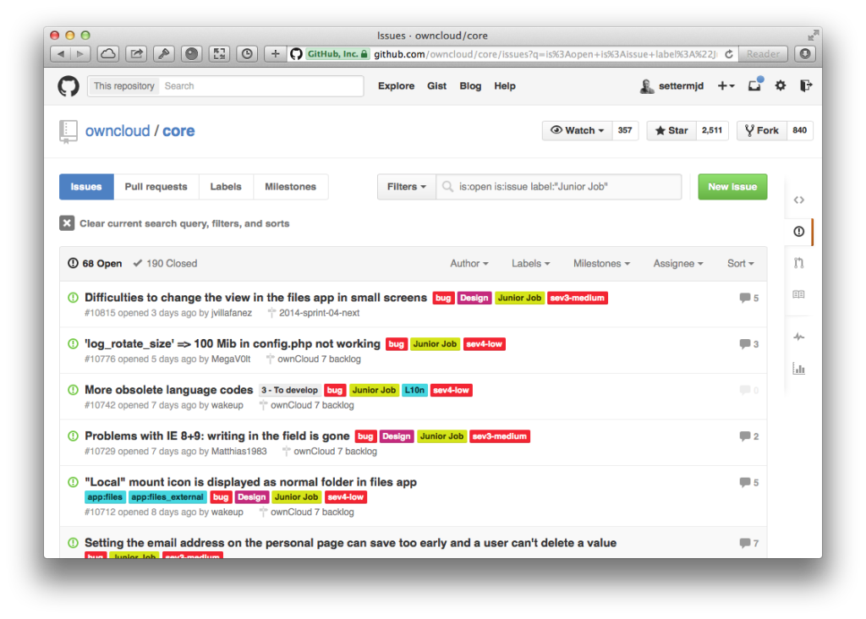This screenshot has width=866, height=619.
Task: Switch to the Pull requests tab
Action: [x=156, y=187]
